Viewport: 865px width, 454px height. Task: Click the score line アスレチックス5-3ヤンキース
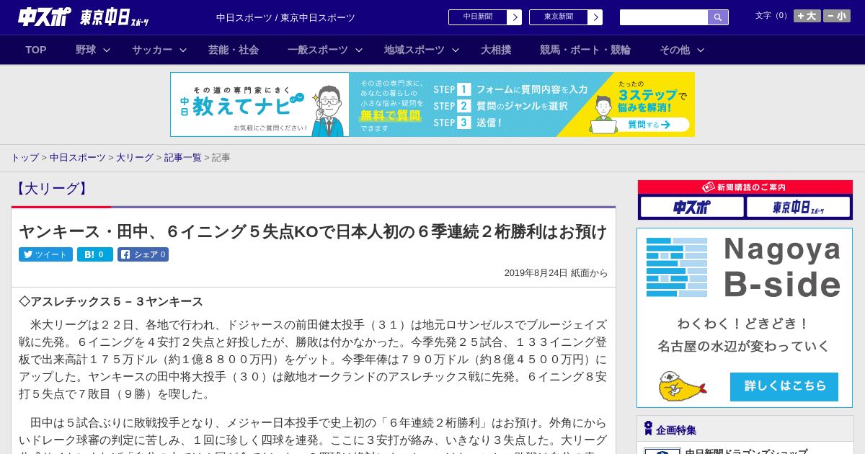(x=111, y=301)
